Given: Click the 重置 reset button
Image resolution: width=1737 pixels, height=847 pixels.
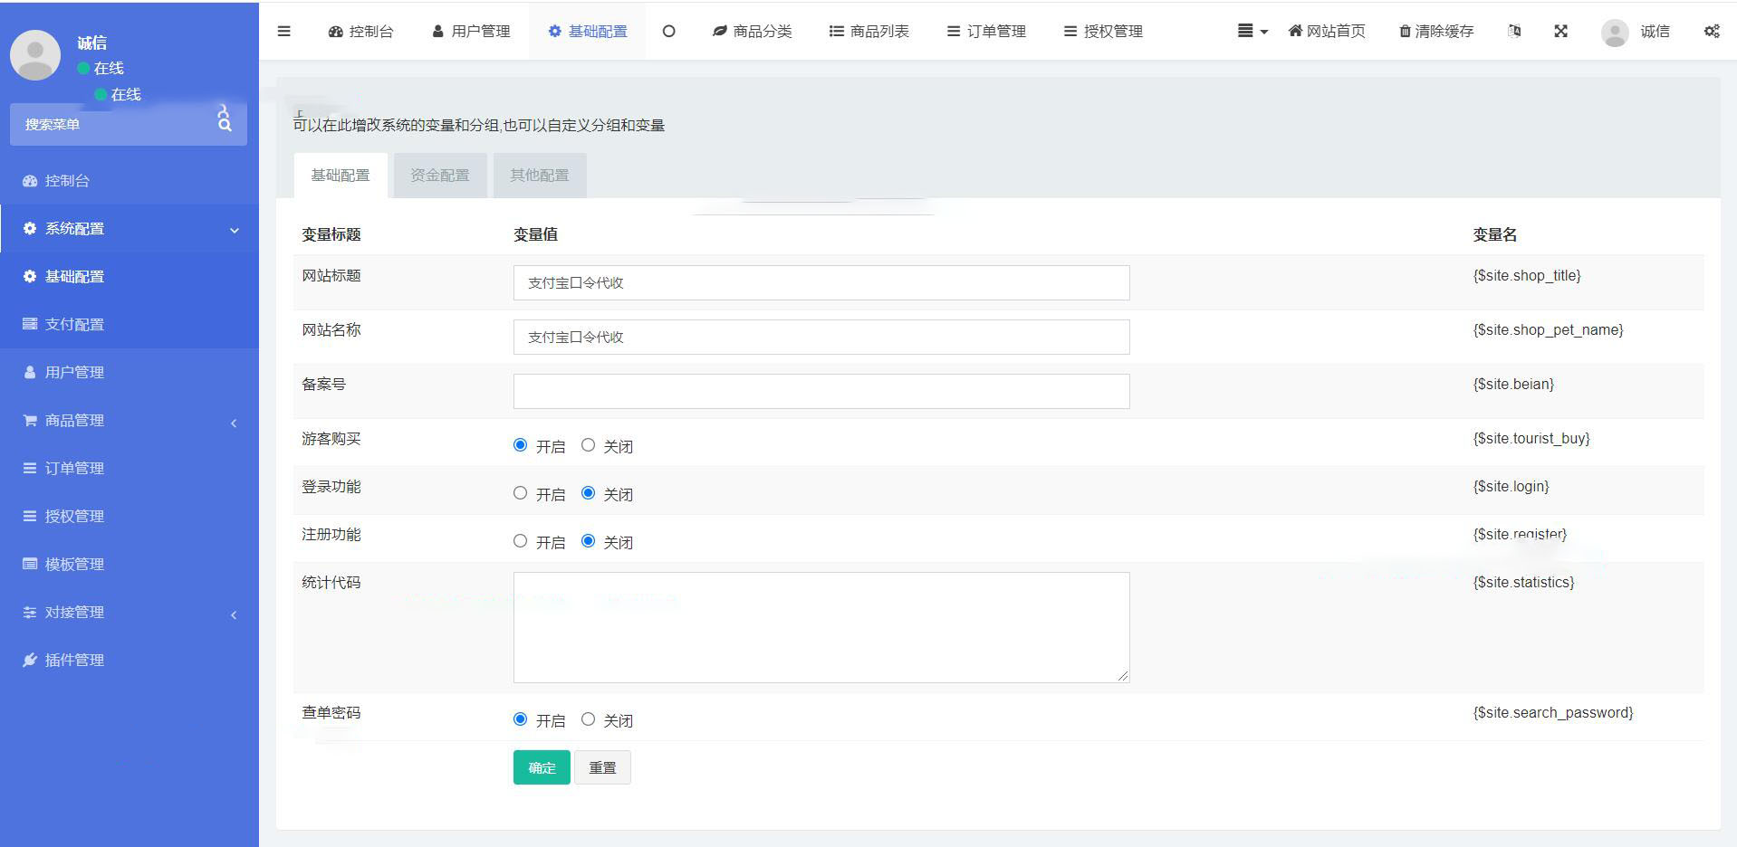Looking at the screenshot, I should (x=602, y=767).
